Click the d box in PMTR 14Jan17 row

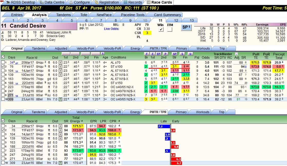[60, 134]
